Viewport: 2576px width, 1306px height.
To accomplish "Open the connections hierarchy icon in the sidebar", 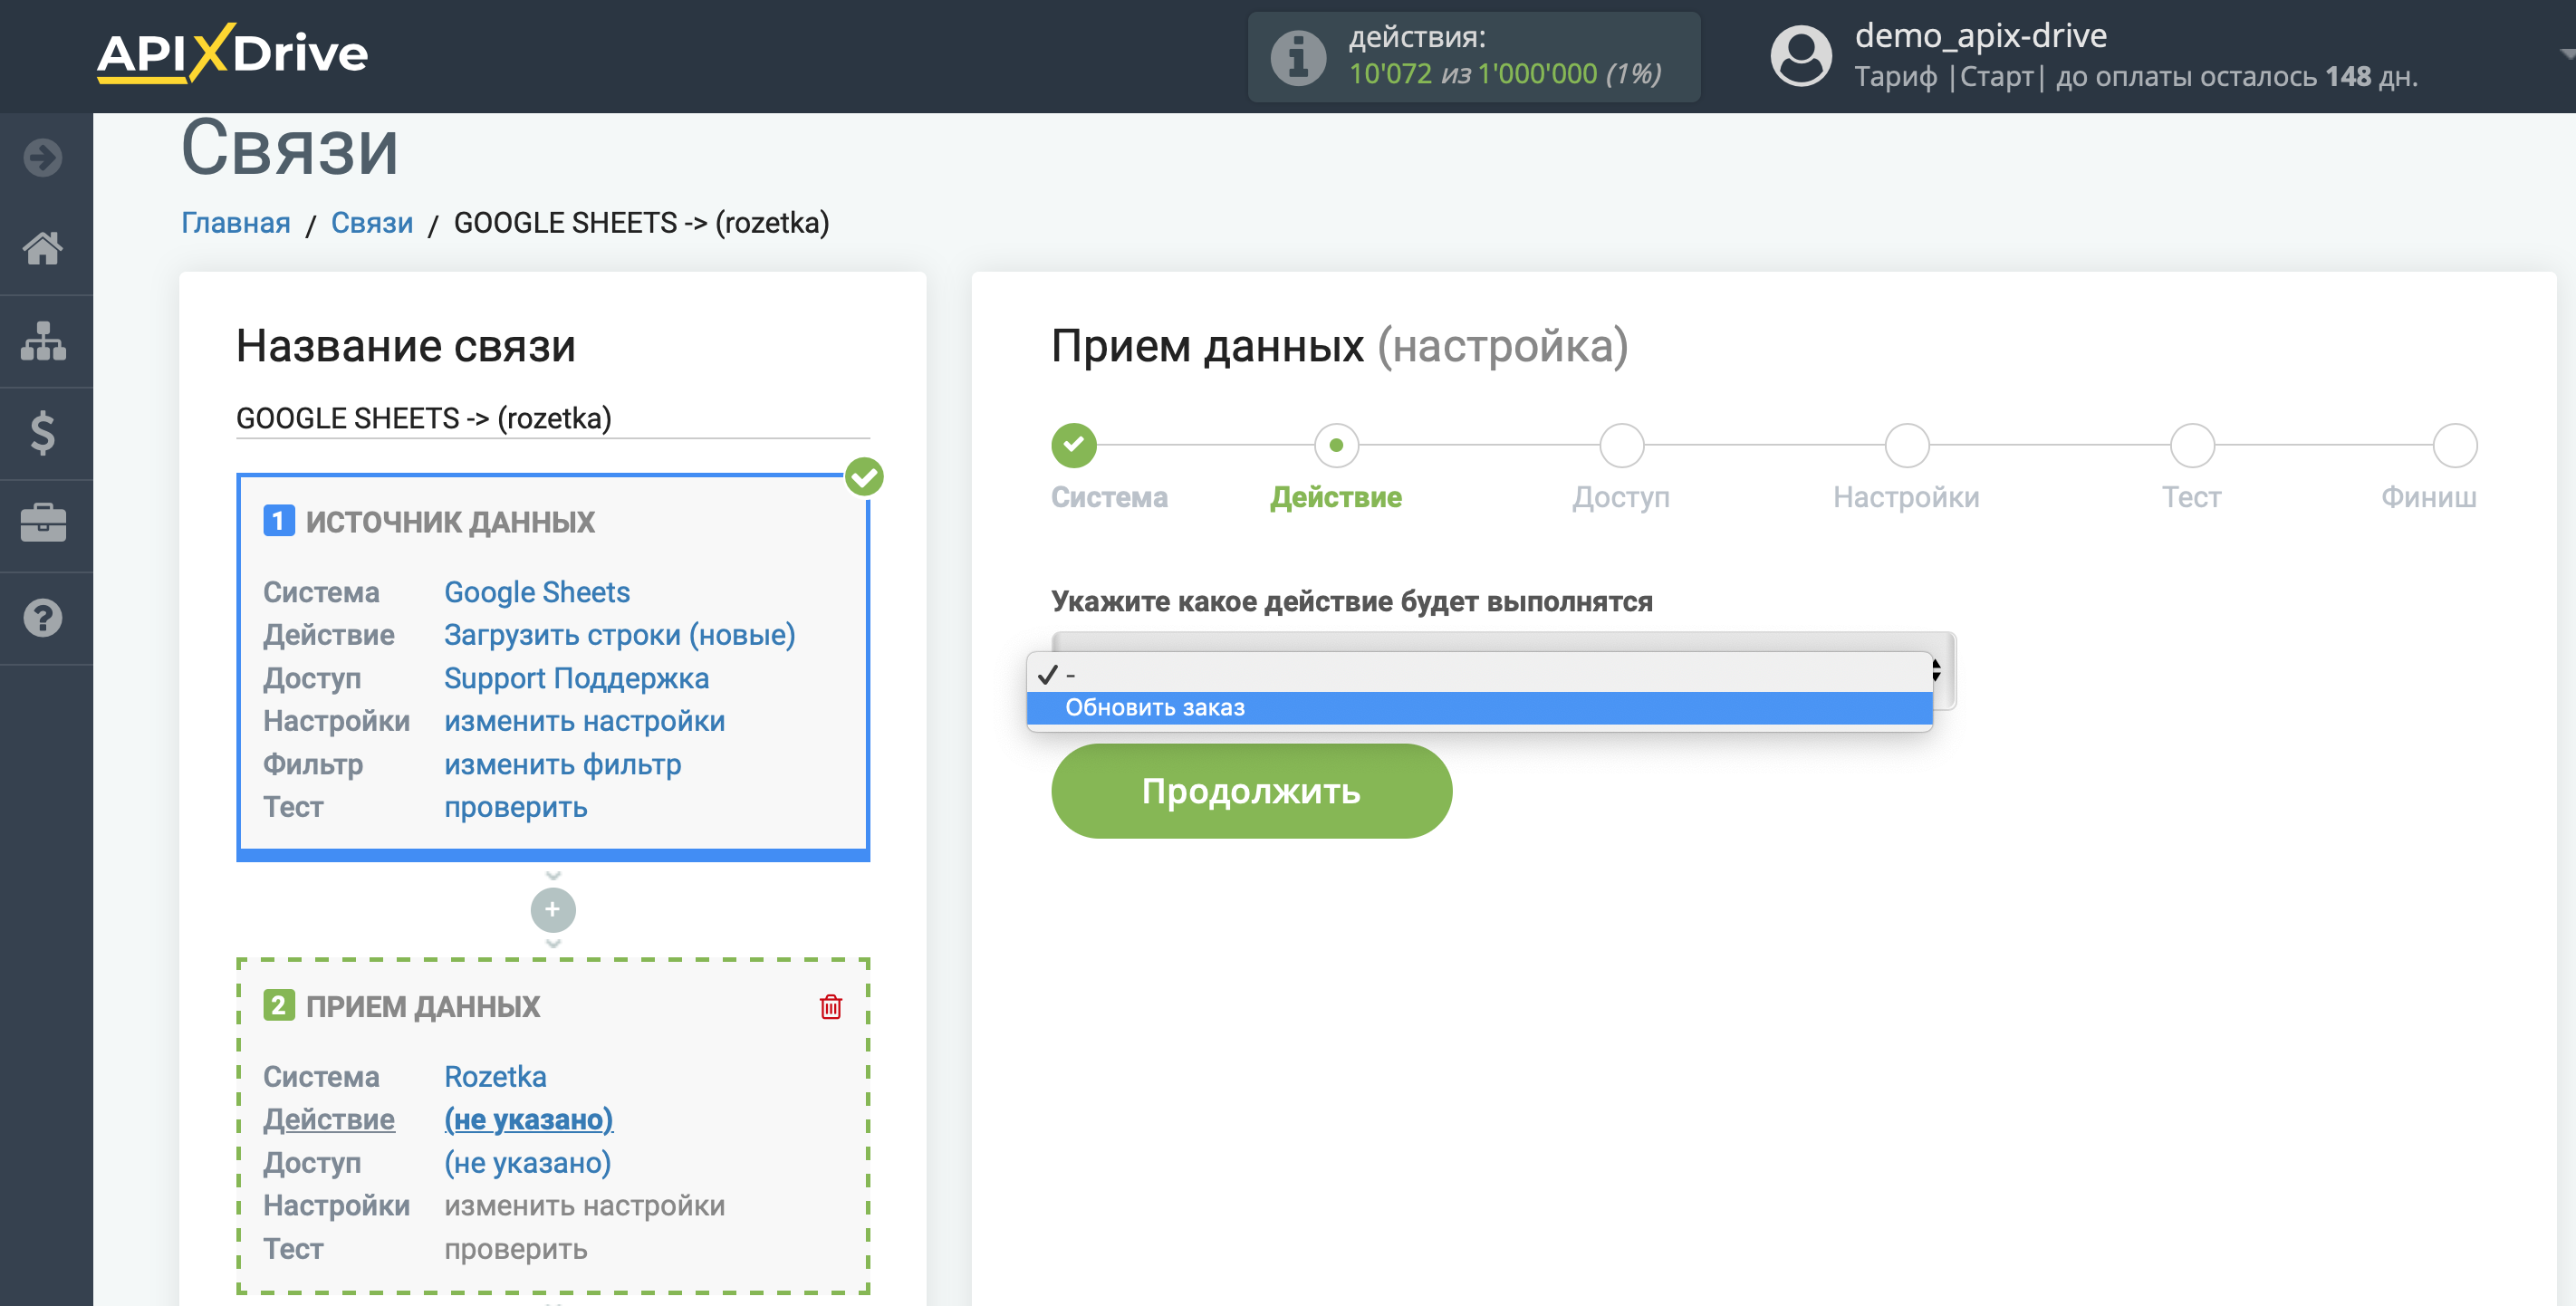I will [x=43, y=341].
